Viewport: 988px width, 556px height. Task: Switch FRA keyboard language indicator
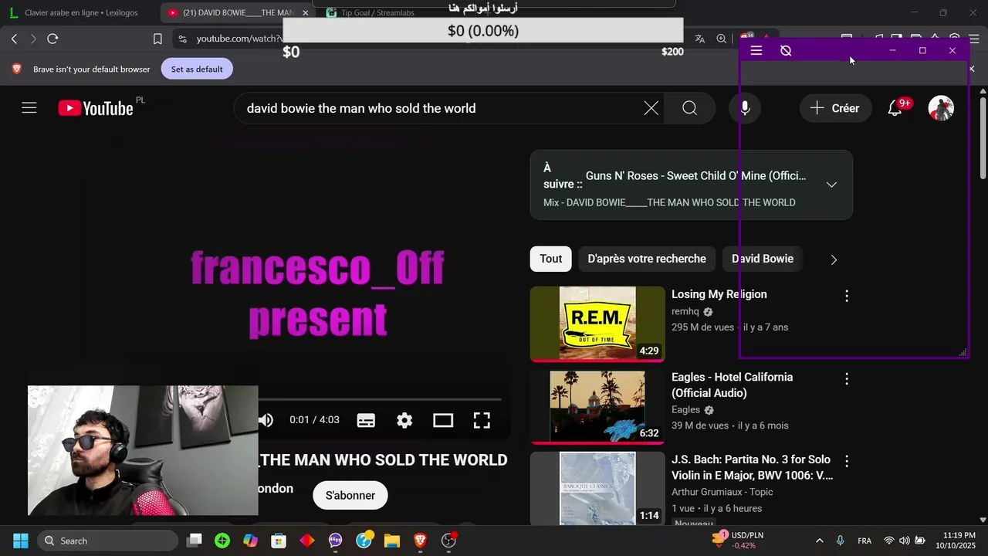tap(864, 541)
